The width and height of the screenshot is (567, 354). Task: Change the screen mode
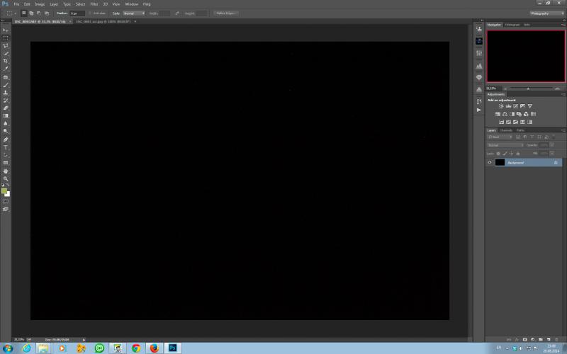point(6,209)
